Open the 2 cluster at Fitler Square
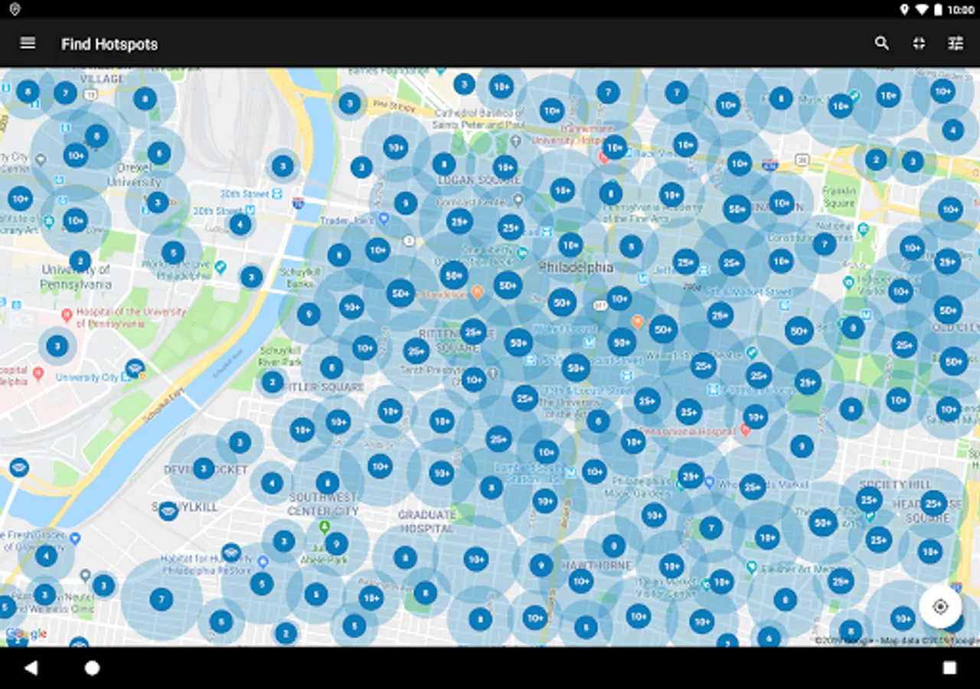 point(273,382)
